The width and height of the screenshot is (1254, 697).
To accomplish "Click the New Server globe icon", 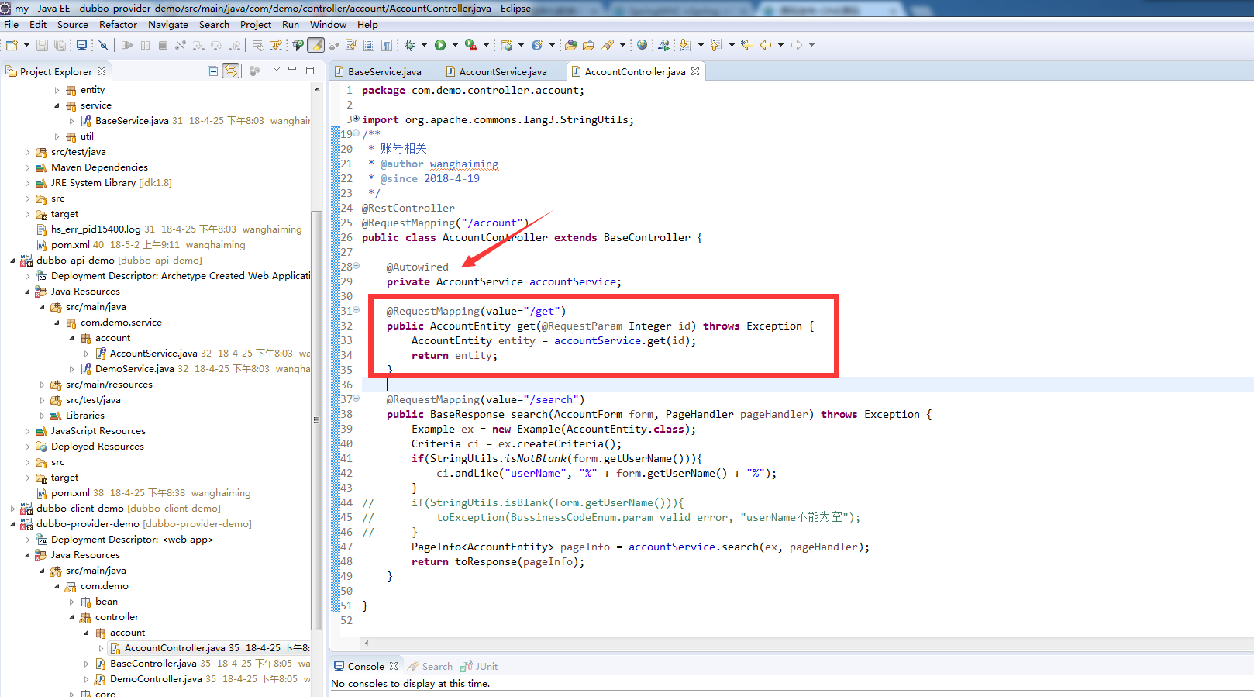I will tap(506, 45).
